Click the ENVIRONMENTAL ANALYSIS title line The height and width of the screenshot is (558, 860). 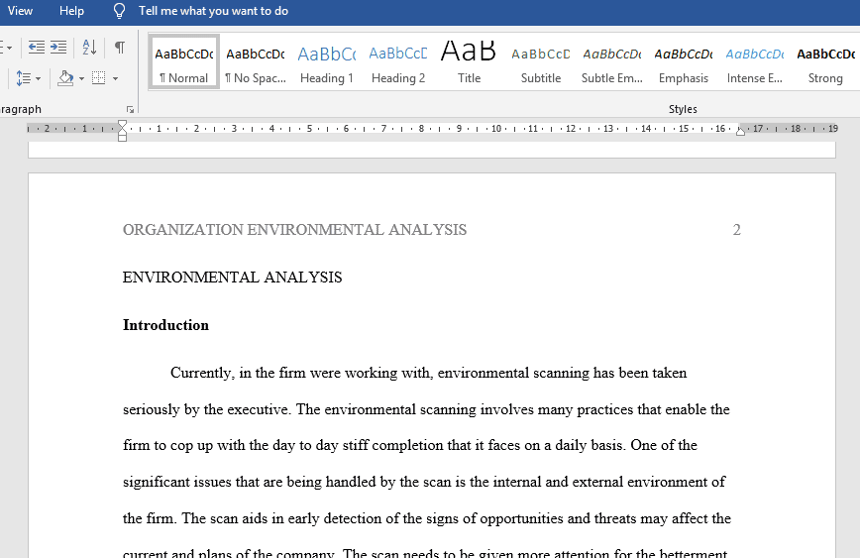pos(232,278)
